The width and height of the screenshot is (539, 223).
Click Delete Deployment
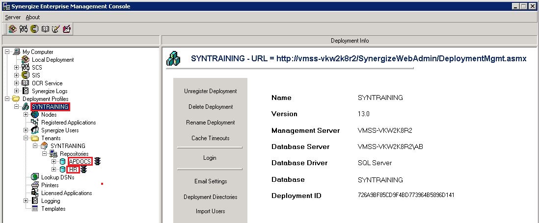point(211,107)
